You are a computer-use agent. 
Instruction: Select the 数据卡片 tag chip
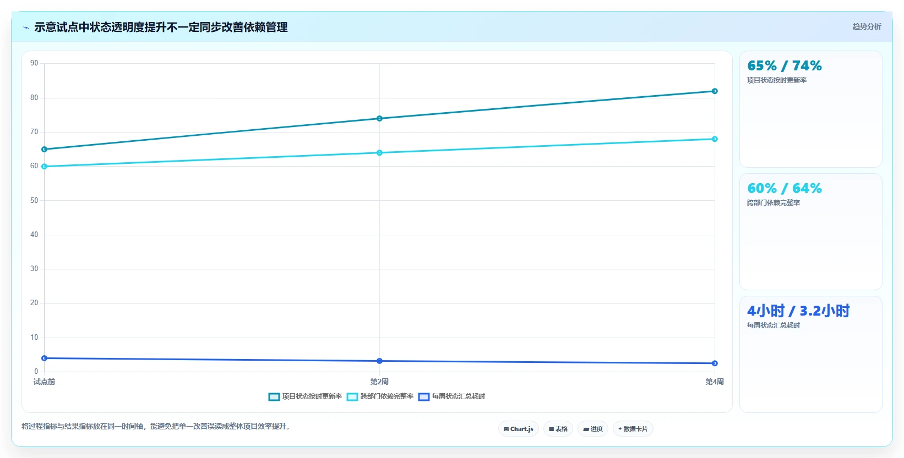[x=633, y=429]
